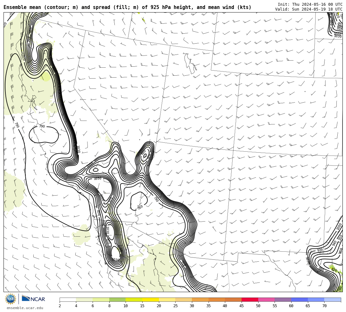Pick the light green 6–8 color bar segment
This screenshot has width=346, height=312.
coord(101,299)
